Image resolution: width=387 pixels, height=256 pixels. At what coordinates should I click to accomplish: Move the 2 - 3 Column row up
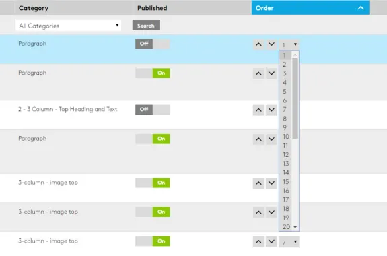[x=258, y=110]
